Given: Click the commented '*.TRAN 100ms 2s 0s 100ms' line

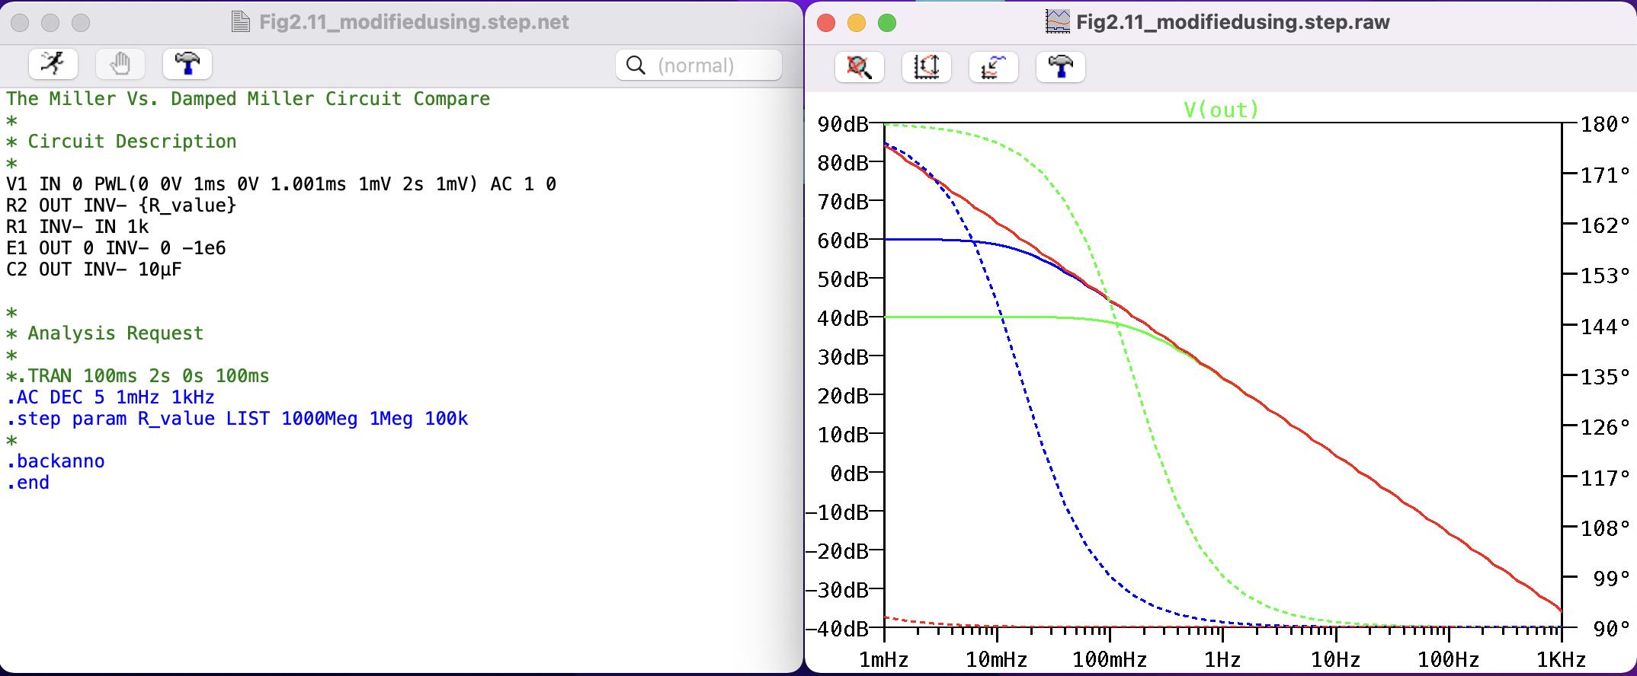Looking at the screenshot, I should pyautogui.click(x=138, y=376).
